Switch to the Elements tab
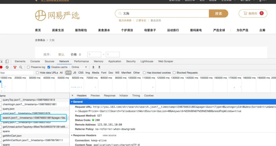 coord(20,61)
